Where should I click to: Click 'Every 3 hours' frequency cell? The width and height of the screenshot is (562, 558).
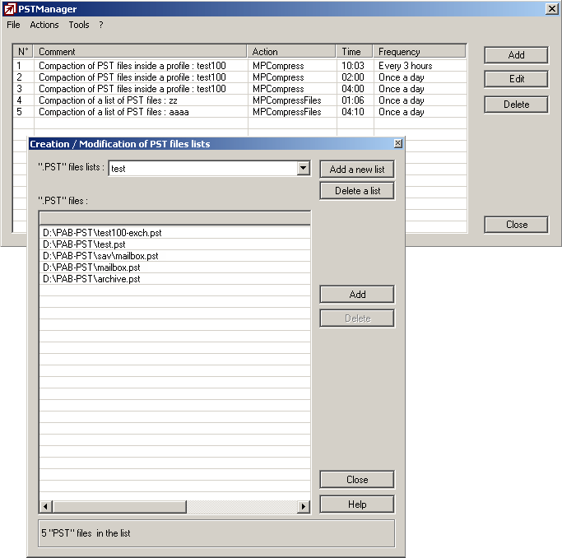pyautogui.click(x=420, y=66)
